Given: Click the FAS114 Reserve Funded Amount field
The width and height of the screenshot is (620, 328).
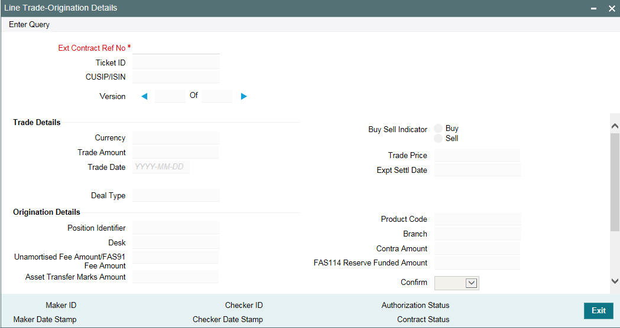Looking at the screenshot, I should (477, 263).
